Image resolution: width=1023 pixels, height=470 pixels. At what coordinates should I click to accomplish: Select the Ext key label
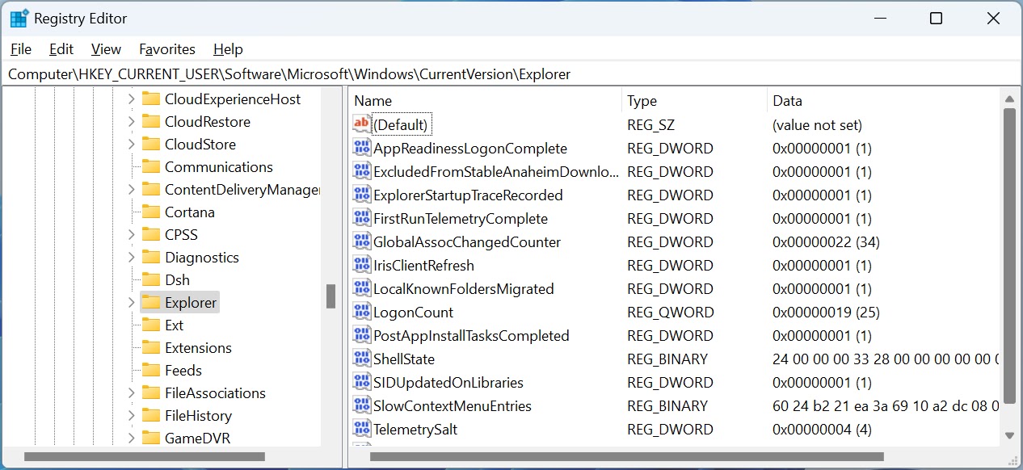(x=174, y=325)
